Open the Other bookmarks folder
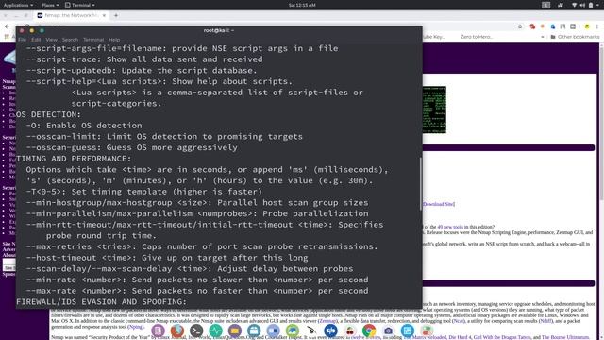 point(575,37)
